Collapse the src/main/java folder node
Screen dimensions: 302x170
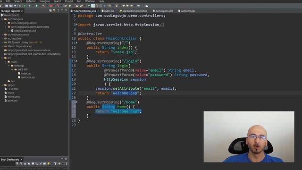(2, 19)
